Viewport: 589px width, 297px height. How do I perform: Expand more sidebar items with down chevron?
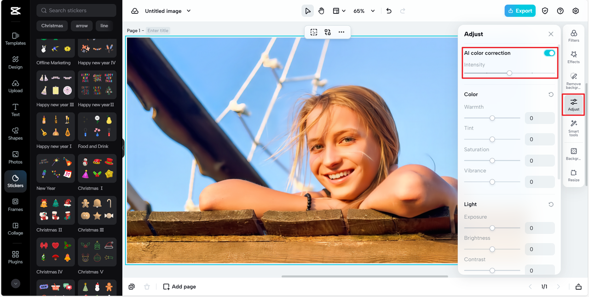(x=16, y=284)
